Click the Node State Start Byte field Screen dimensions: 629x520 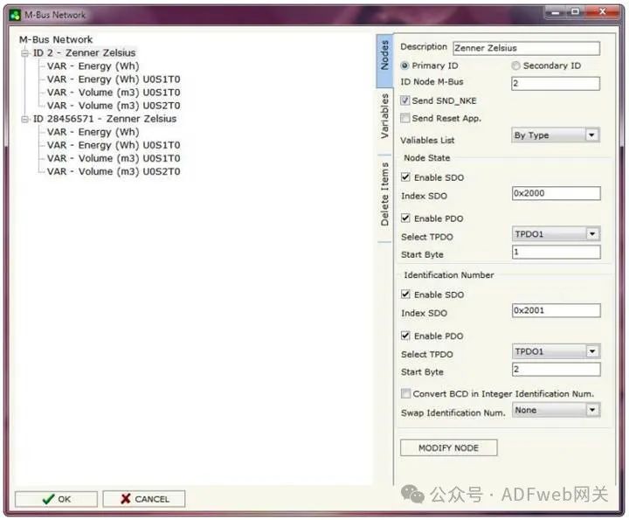(x=556, y=252)
